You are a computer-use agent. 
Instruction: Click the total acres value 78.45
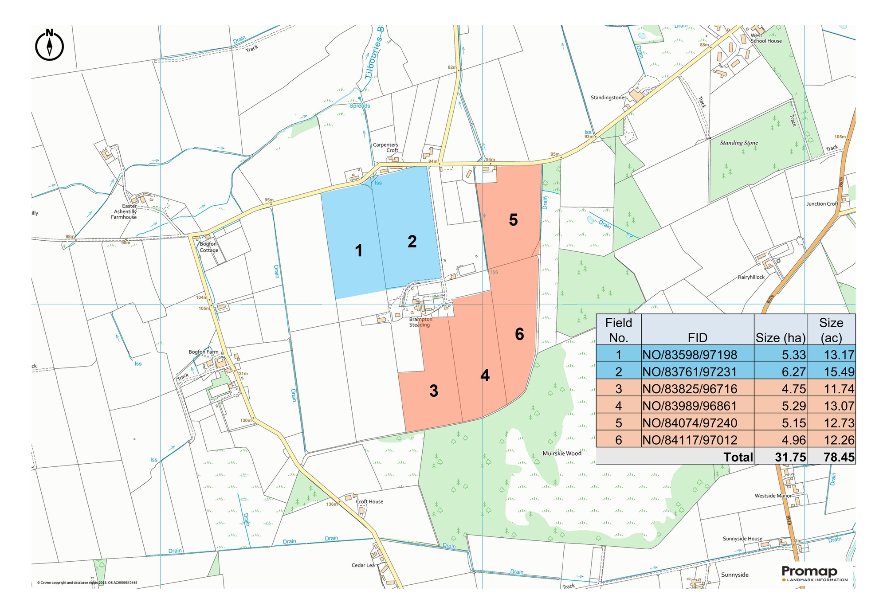pyautogui.click(x=839, y=457)
